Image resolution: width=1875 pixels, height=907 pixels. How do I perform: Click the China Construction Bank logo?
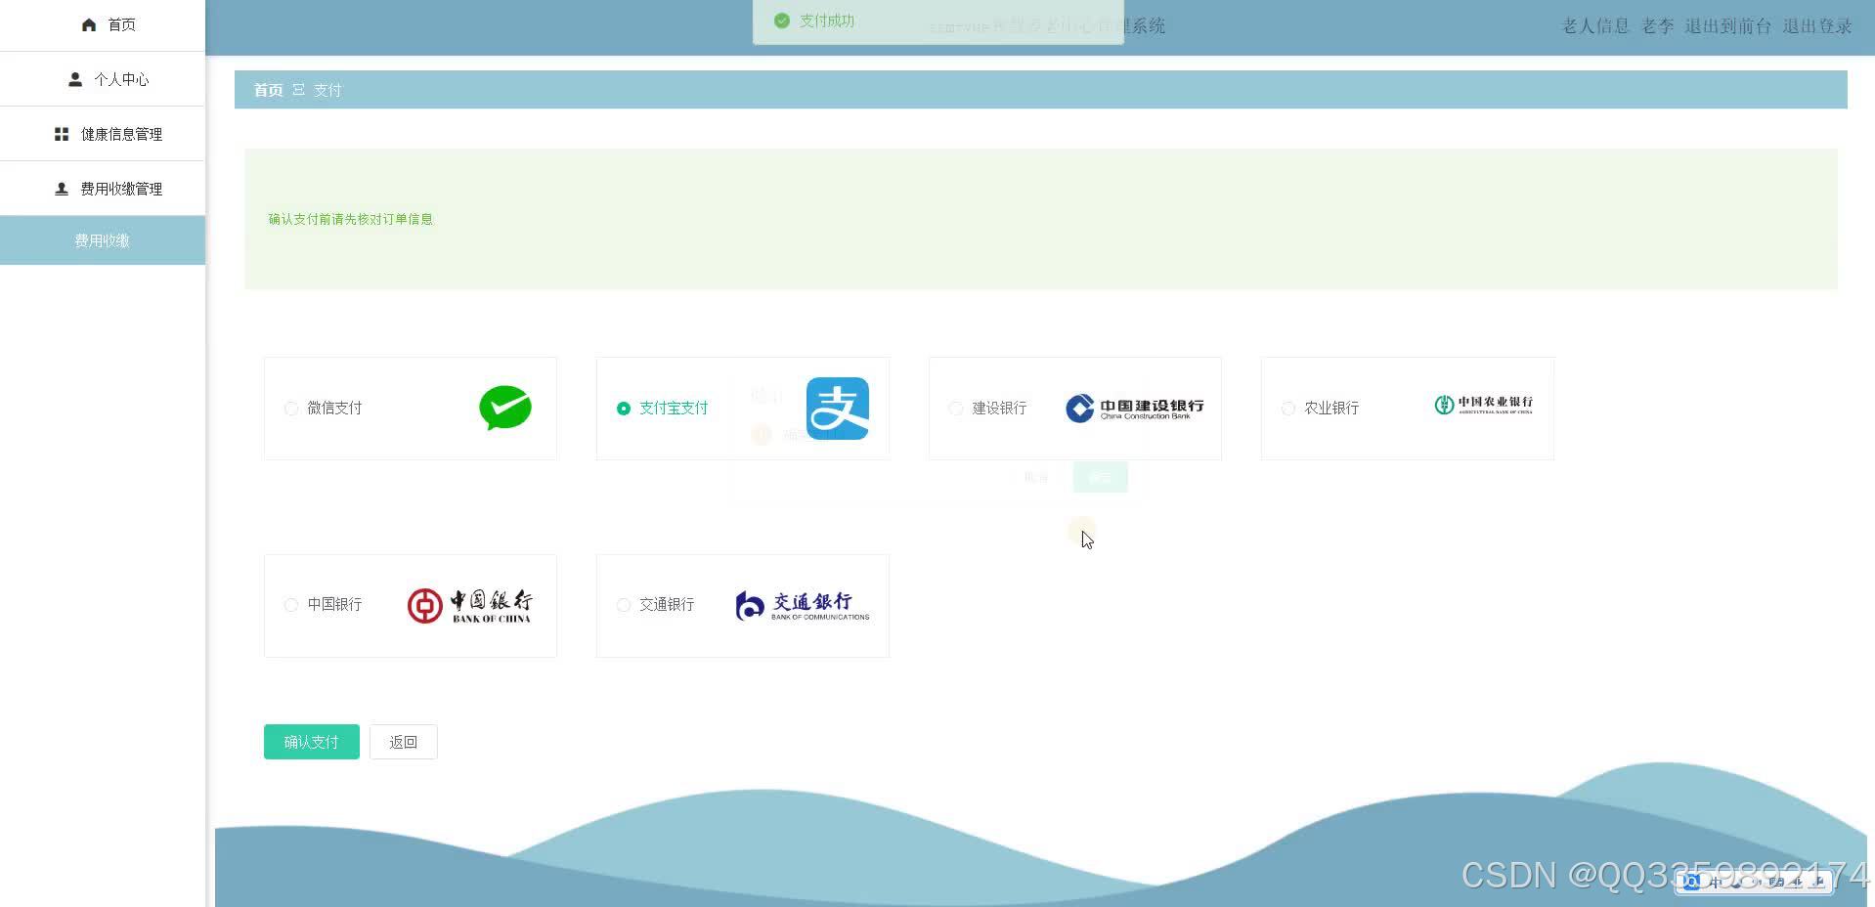click(x=1135, y=409)
